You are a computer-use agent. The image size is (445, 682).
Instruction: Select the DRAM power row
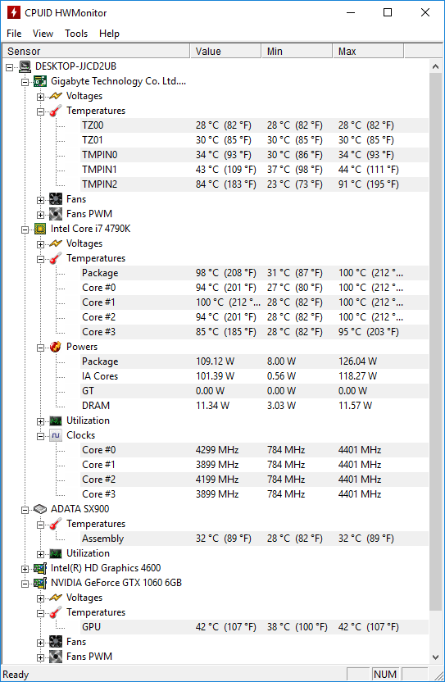pos(255,406)
